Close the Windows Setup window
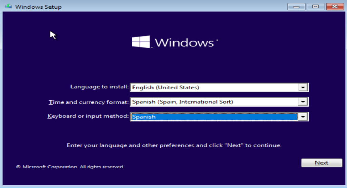This screenshot has width=347, height=188. tap(335, 7)
